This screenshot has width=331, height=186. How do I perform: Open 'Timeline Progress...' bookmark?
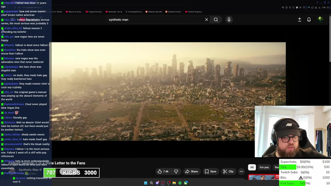pos(194,12)
